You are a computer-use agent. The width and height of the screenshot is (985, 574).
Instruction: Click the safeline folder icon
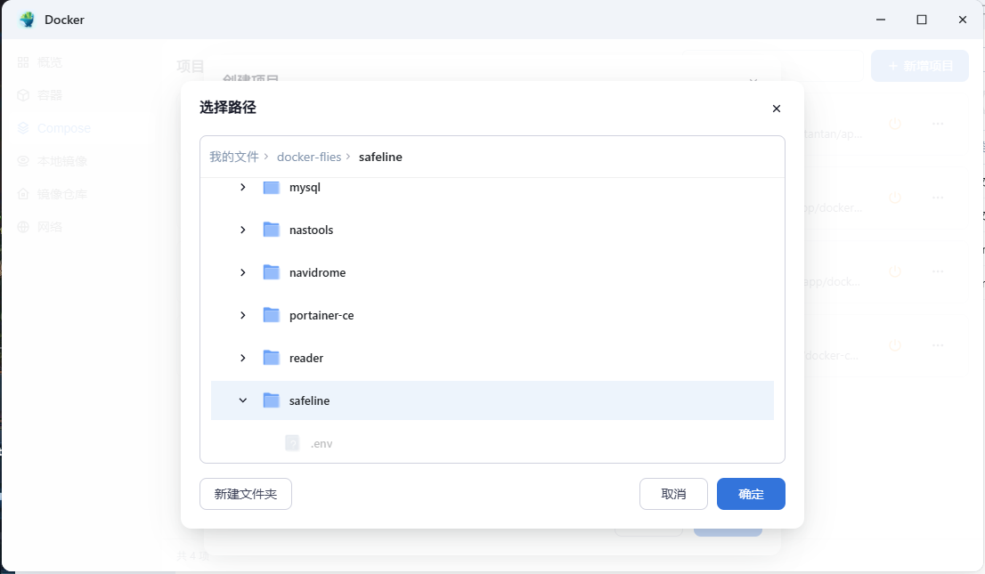click(x=272, y=400)
